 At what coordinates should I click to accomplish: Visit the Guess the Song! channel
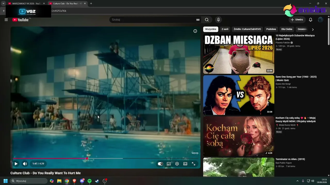click(283, 84)
